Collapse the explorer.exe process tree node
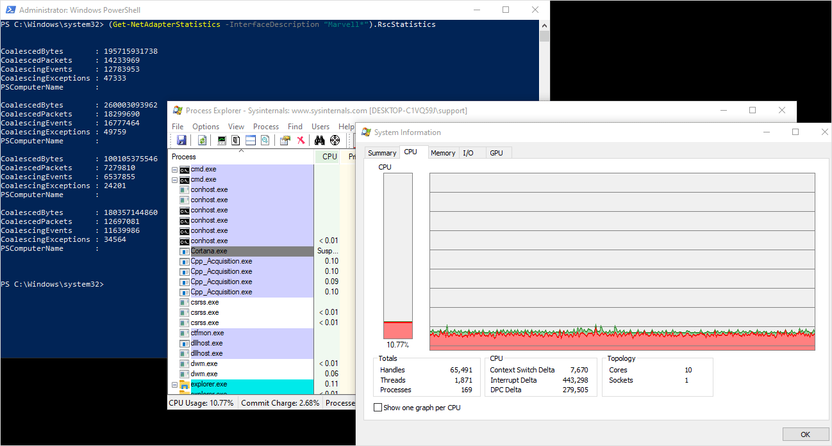832x446 pixels. [174, 385]
